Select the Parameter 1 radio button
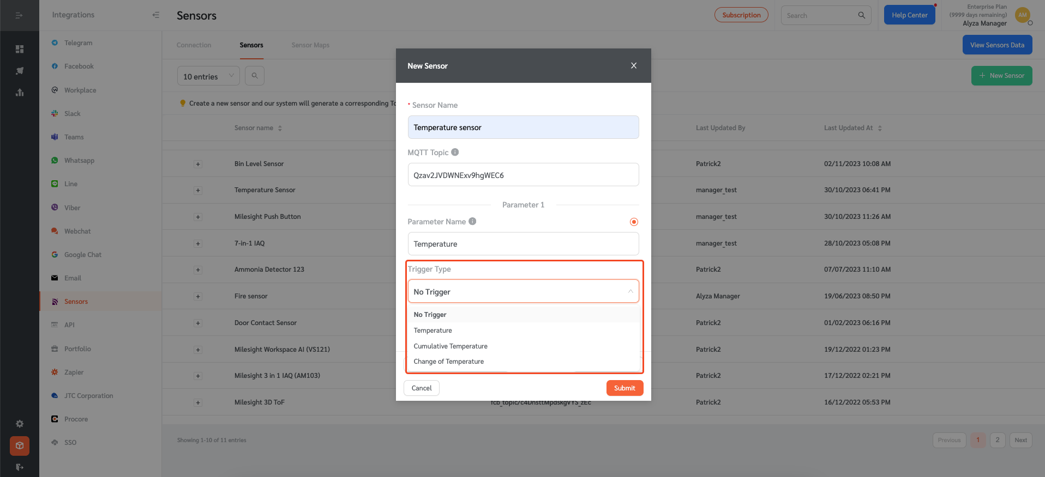The height and width of the screenshot is (477, 1045). (x=634, y=222)
